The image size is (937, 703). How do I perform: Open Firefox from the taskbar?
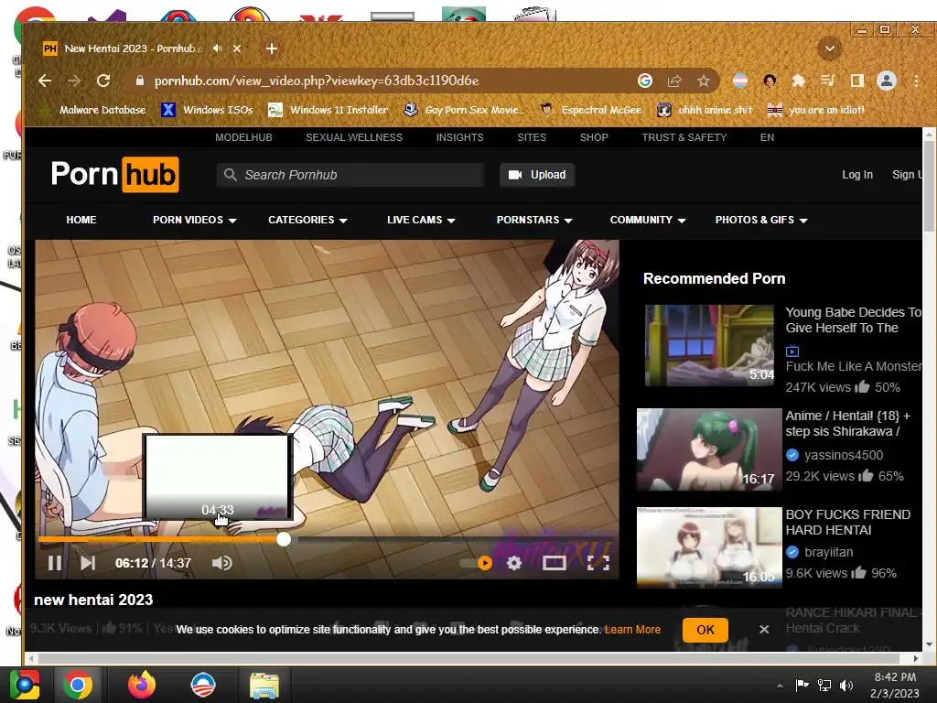coord(142,685)
